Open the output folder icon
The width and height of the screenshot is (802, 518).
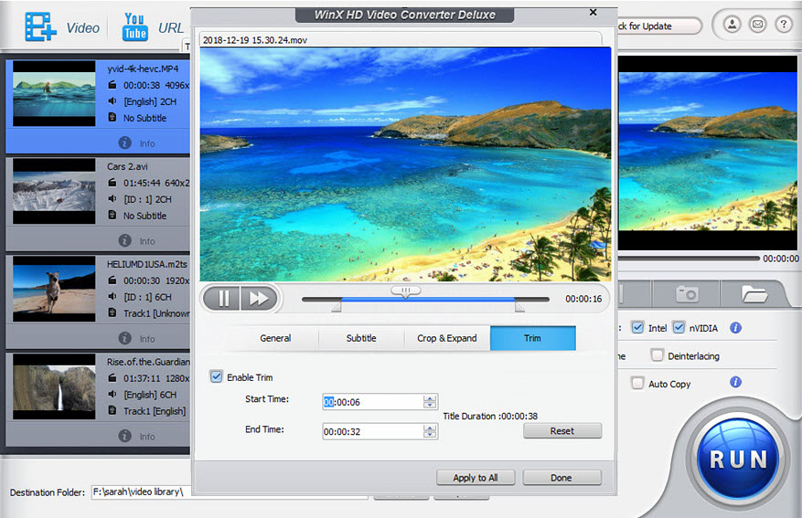tap(754, 293)
